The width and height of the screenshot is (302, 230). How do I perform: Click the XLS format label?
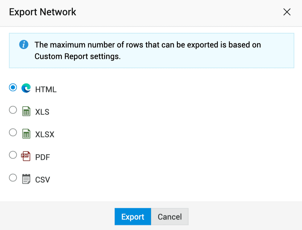(42, 112)
